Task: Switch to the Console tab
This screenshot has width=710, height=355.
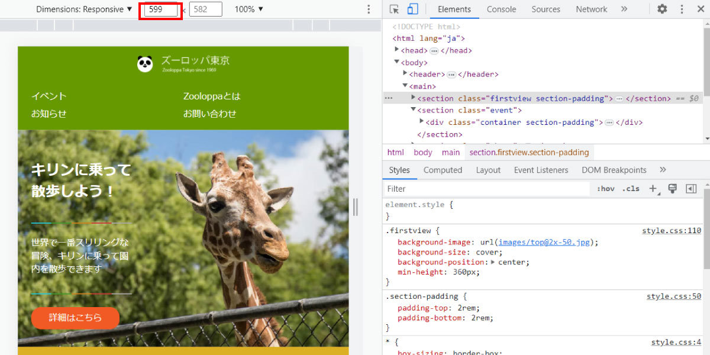Action: point(501,9)
